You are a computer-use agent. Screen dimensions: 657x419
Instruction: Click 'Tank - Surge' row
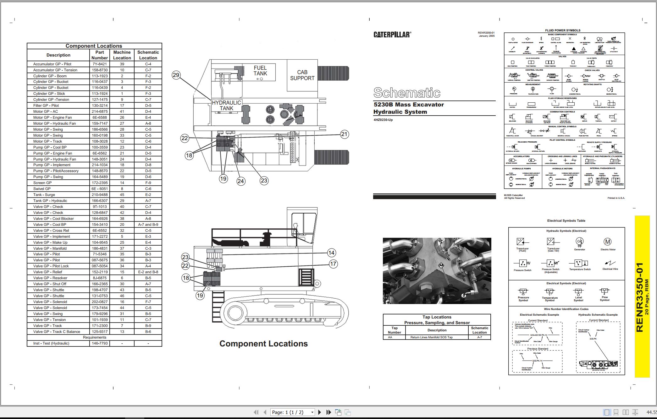click(94, 194)
